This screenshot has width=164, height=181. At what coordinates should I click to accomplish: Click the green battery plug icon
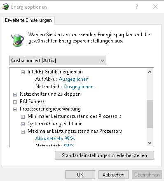17,40
